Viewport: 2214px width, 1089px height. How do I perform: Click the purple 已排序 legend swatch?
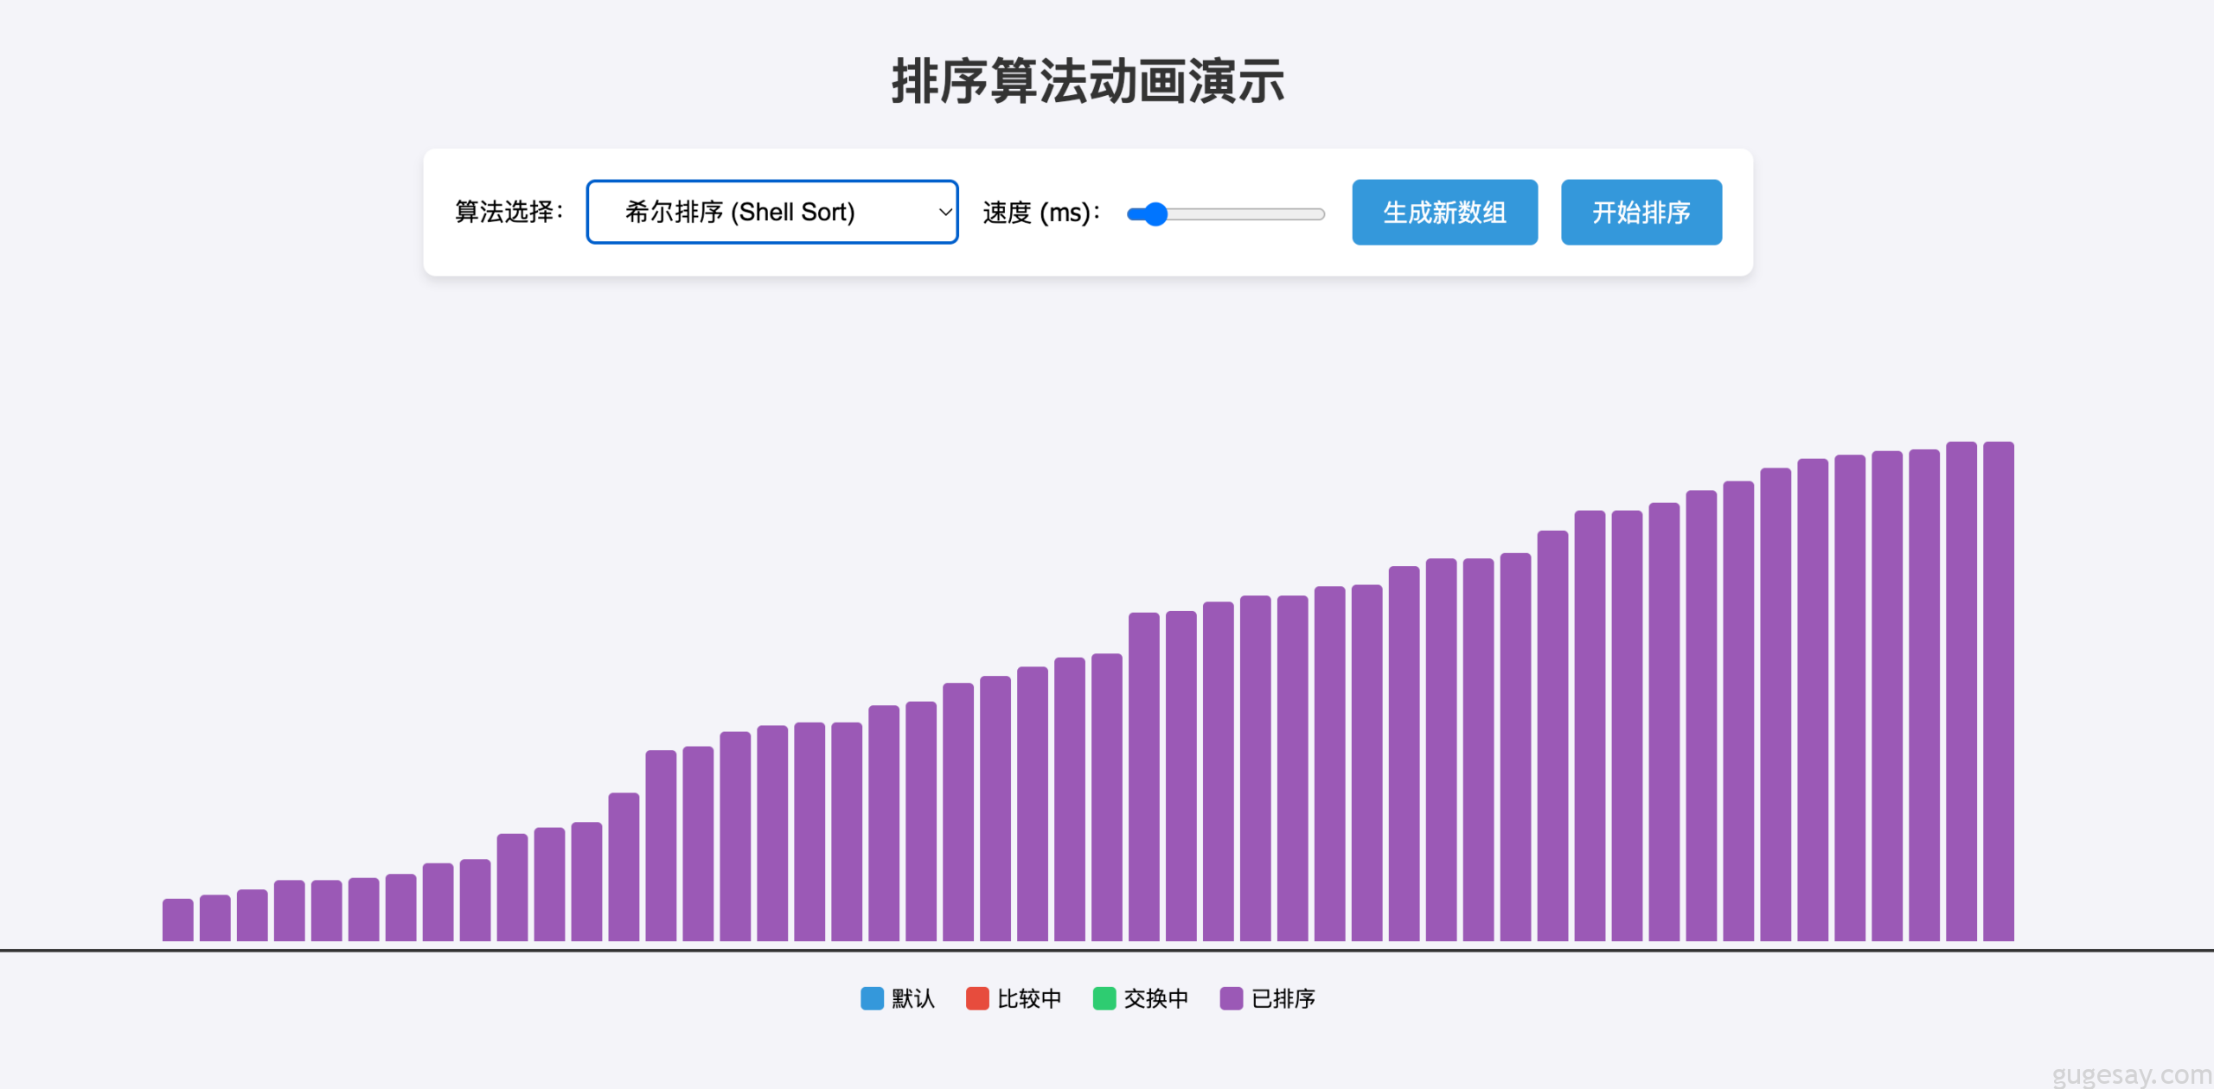(1231, 998)
